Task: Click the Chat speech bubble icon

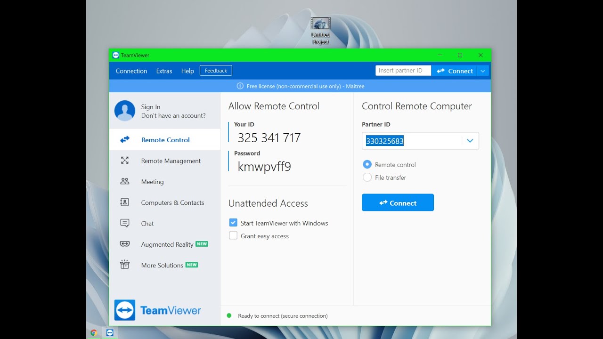Action: 125,223
